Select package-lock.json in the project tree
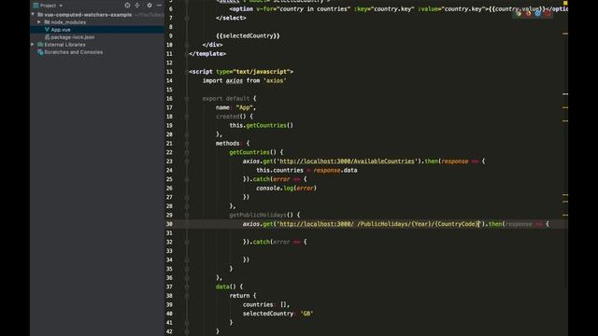 [x=73, y=37]
